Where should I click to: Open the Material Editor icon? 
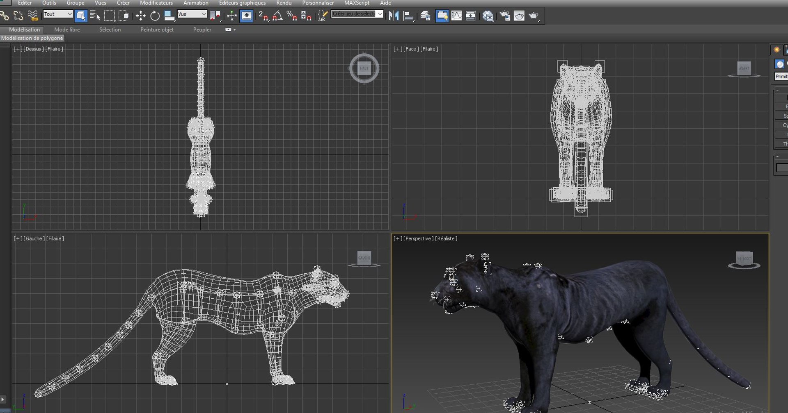488,16
